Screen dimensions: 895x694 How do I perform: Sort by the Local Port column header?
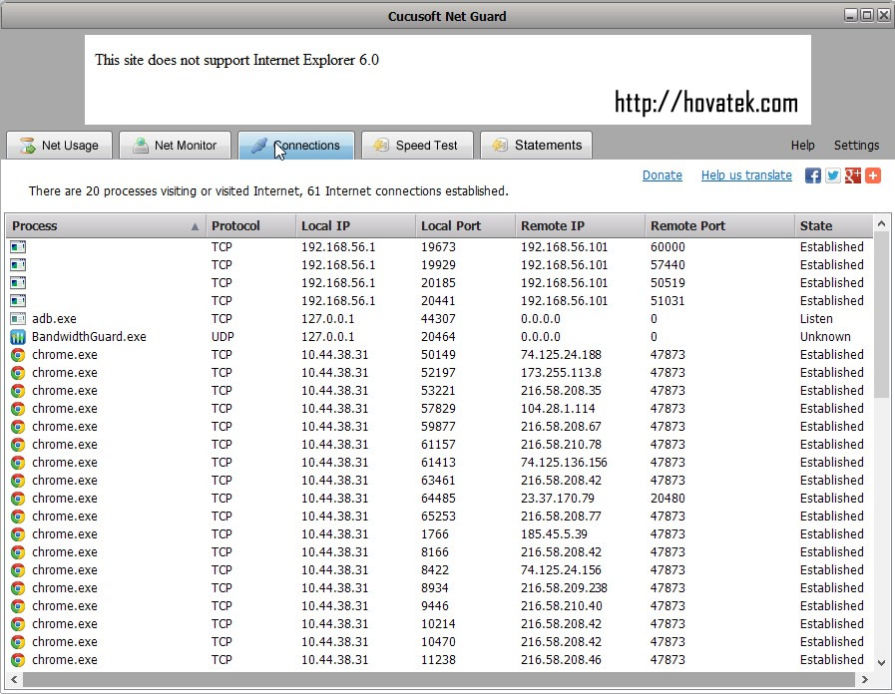pos(465,225)
